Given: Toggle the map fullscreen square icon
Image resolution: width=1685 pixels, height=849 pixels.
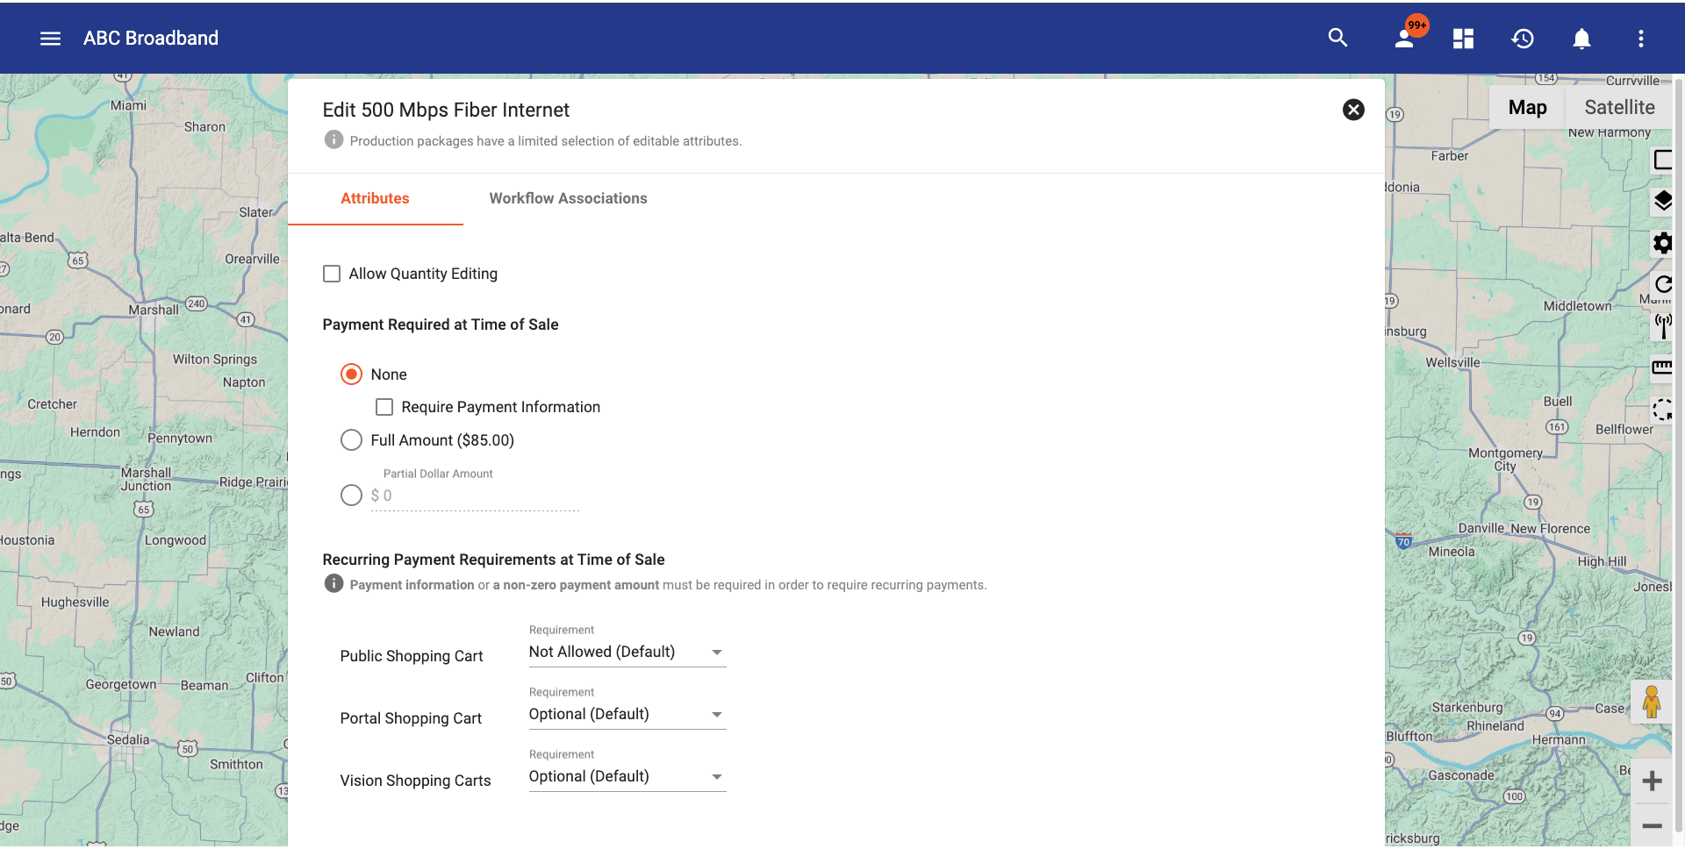Looking at the screenshot, I should 1663,160.
